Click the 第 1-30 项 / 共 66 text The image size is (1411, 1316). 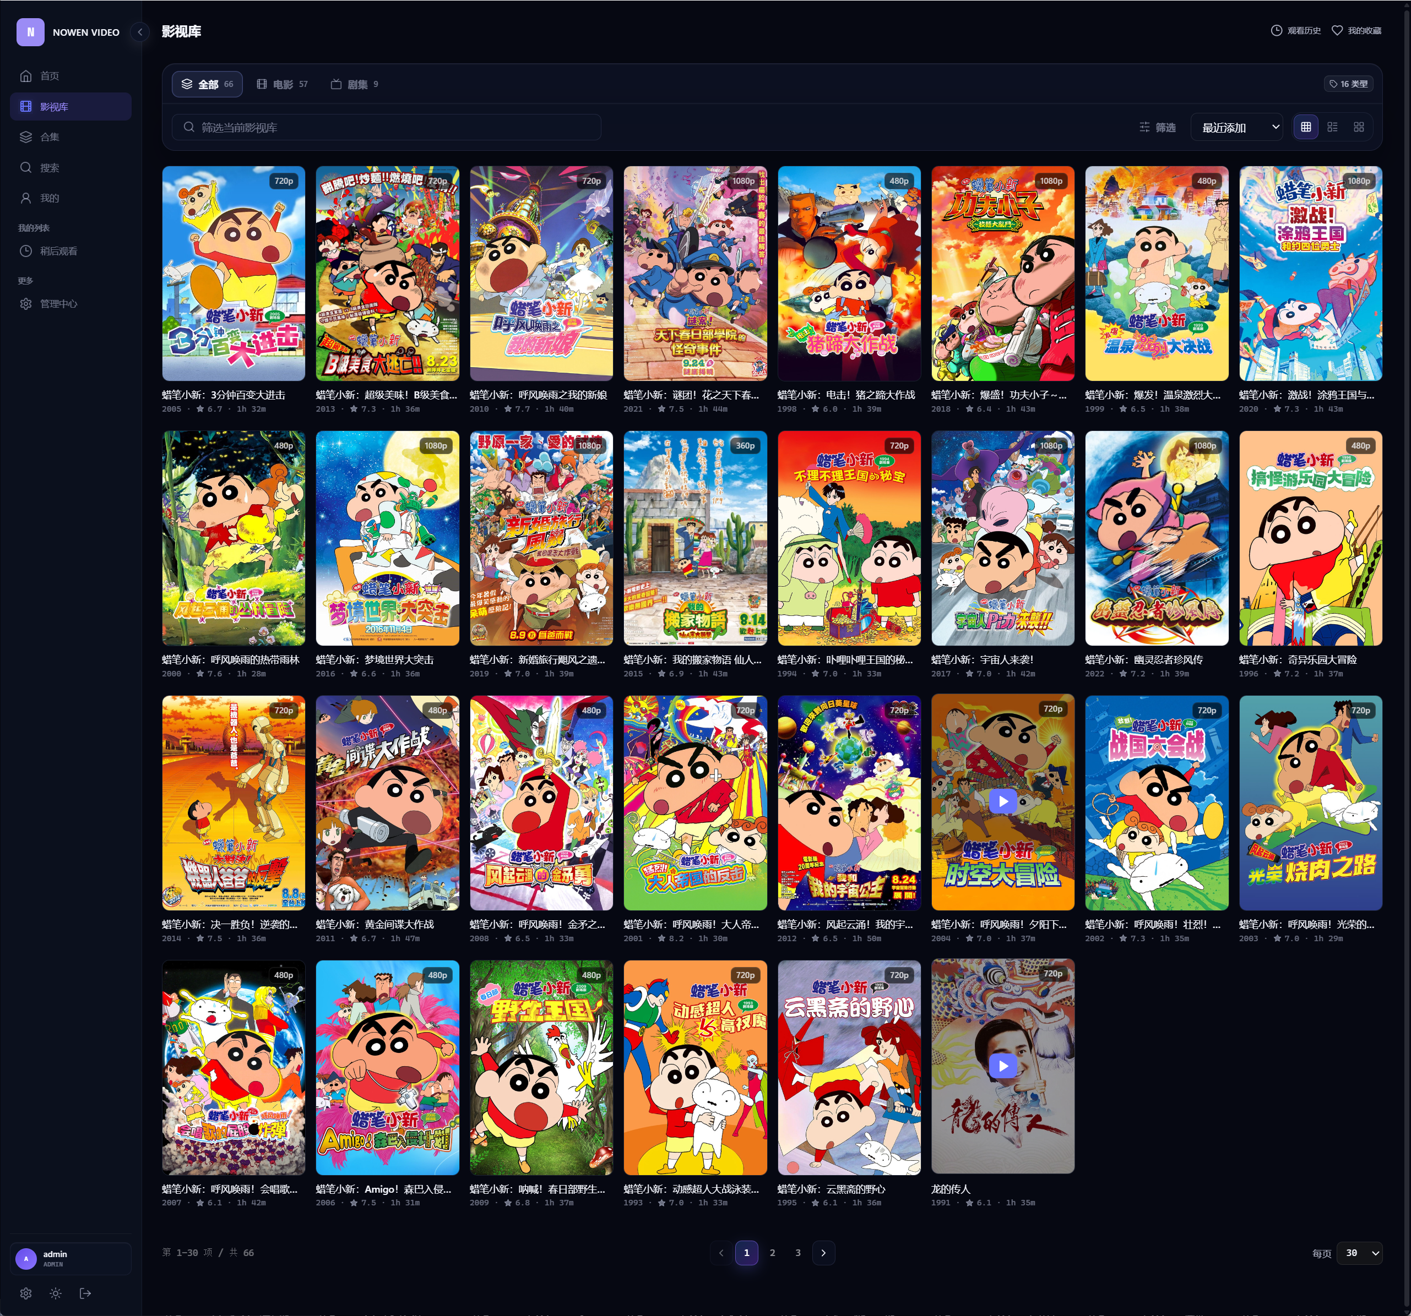point(208,1253)
